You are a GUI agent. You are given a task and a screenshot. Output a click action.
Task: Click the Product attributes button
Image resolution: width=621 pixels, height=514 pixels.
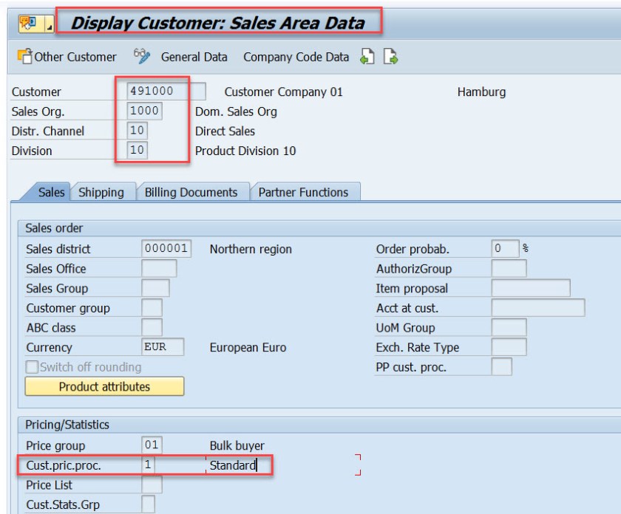104,386
